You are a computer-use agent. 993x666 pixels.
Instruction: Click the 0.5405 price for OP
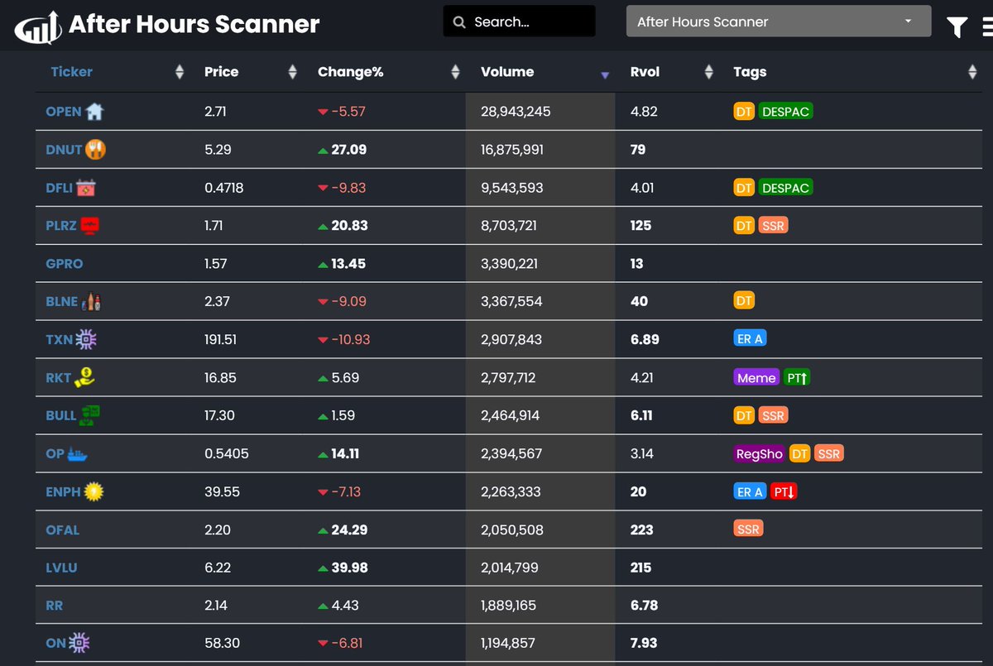coord(227,453)
